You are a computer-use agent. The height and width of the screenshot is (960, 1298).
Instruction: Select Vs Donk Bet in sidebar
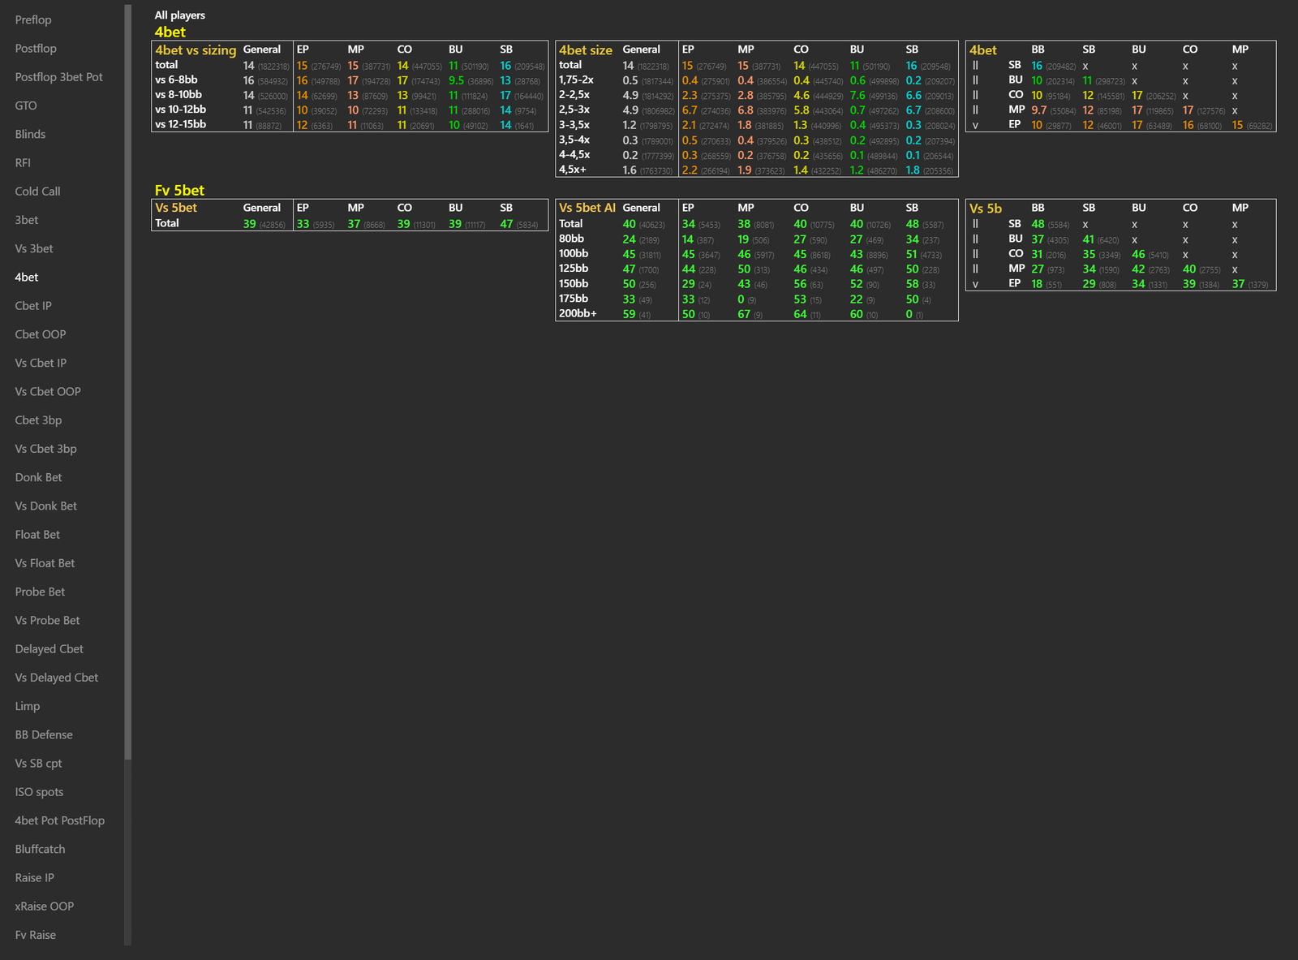(x=46, y=506)
